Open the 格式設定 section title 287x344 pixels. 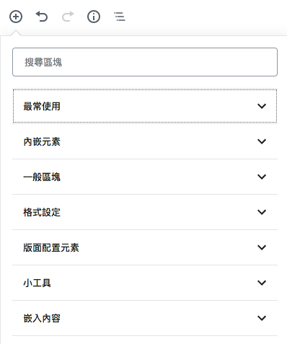coord(42,212)
